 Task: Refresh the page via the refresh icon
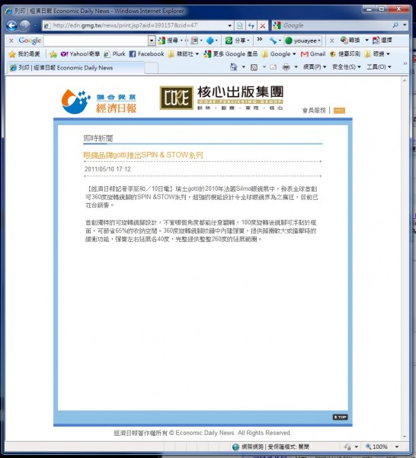click(251, 26)
